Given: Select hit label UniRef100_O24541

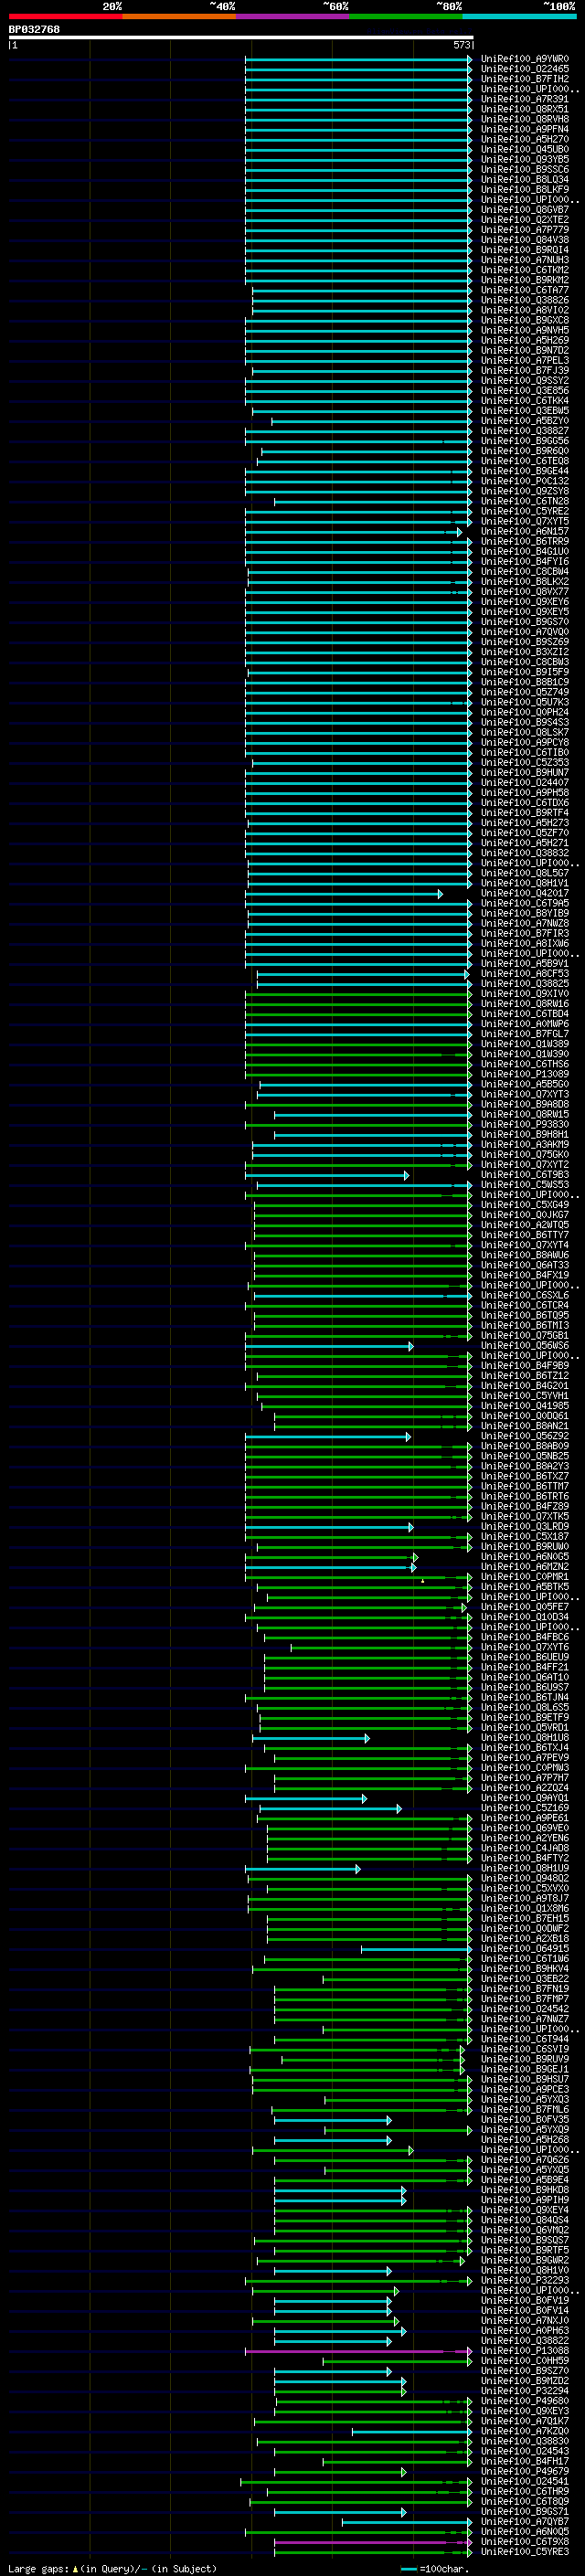Looking at the screenshot, I should (524, 2482).
